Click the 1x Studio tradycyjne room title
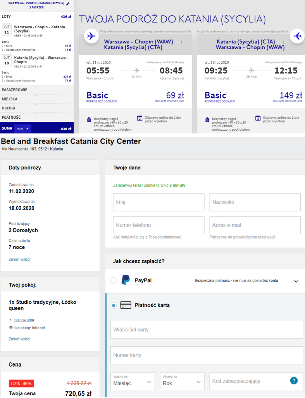The width and height of the screenshot is (305, 398). pos(42,305)
